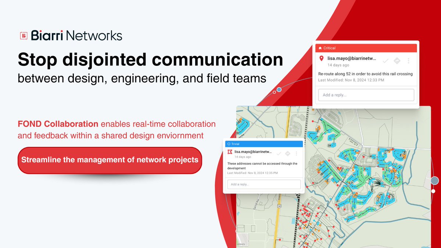The height and width of the screenshot is (248, 441).
Task: Click the directions icon in Critical comment
Action: (397, 61)
